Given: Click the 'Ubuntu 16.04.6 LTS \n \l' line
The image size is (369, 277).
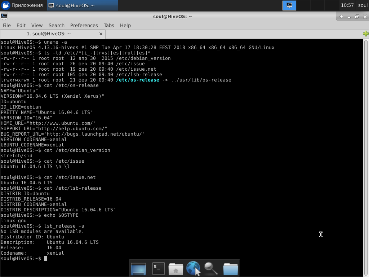Looking at the screenshot, I should [x=35, y=167].
